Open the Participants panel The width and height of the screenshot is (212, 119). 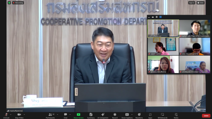(50, 116)
